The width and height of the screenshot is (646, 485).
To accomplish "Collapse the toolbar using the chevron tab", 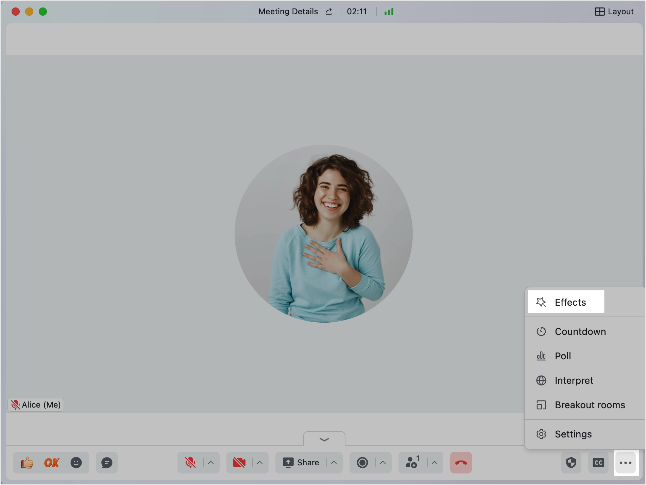I will coord(324,439).
